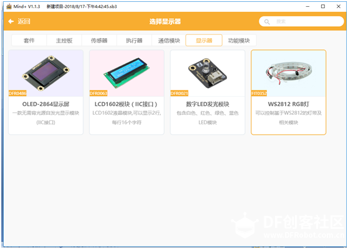Click the Mind+ app icon in title bar

[9, 6]
